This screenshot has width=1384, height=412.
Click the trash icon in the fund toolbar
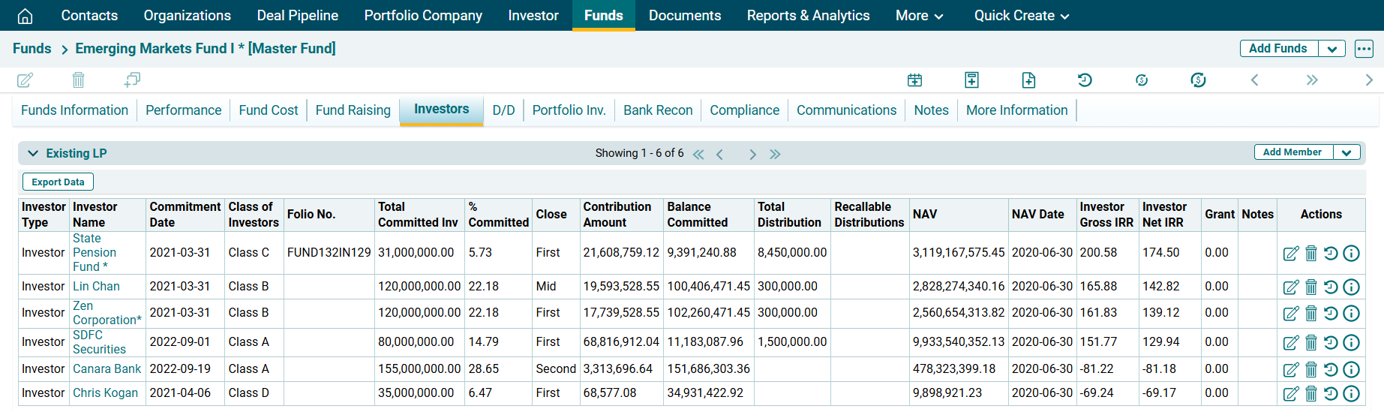click(x=78, y=80)
